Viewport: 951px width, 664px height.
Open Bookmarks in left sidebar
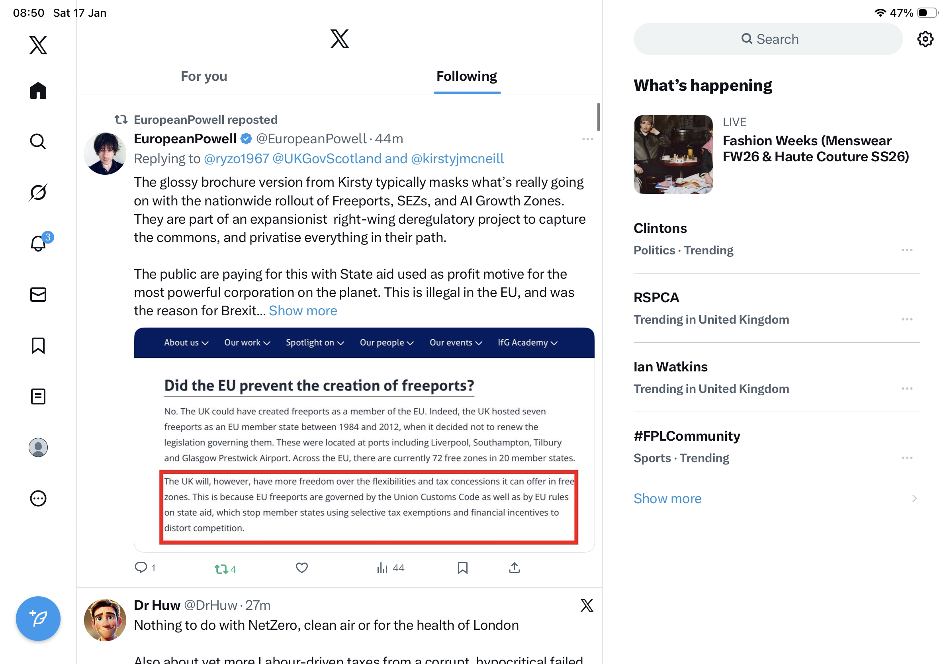38,345
